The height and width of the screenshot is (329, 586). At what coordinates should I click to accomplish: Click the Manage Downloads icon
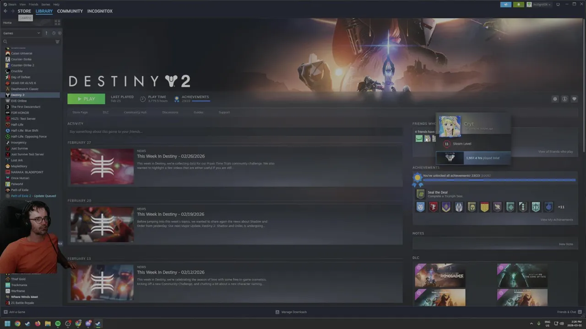pos(277,312)
